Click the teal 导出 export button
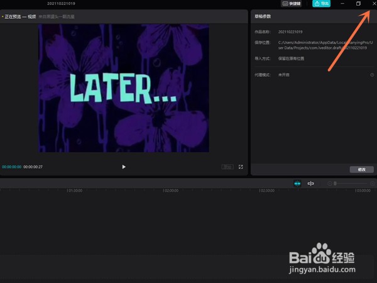Viewport: 377px width, 283px height. pyautogui.click(x=321, y=4)
